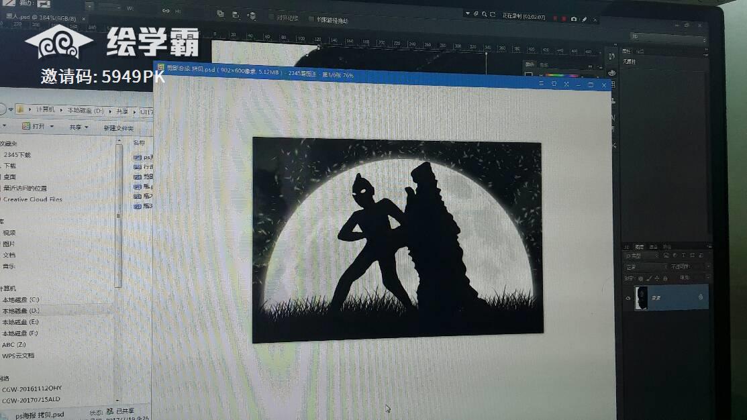
Task: Select 桌面 in Explorer sidebar
Action: click(x=9, y=176)
